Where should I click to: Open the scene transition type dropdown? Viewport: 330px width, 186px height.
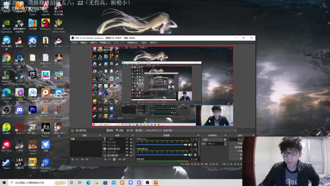(212, 140)
